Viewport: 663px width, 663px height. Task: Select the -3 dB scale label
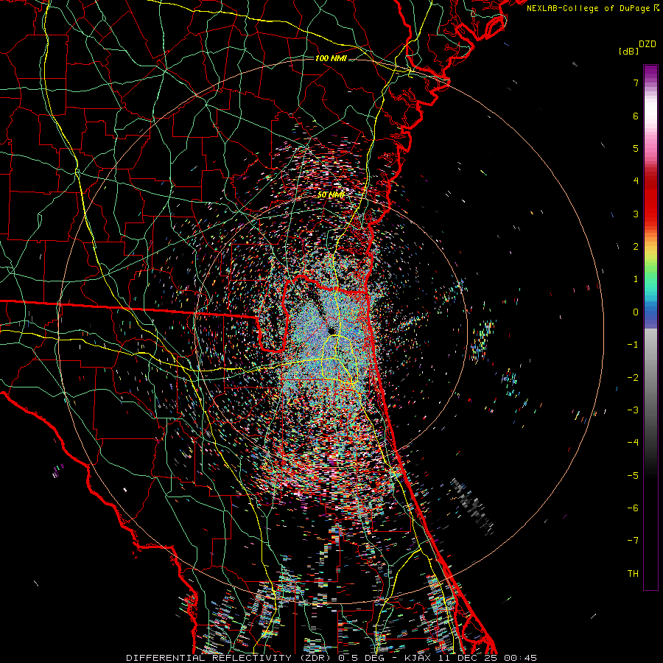coord(633,410)
